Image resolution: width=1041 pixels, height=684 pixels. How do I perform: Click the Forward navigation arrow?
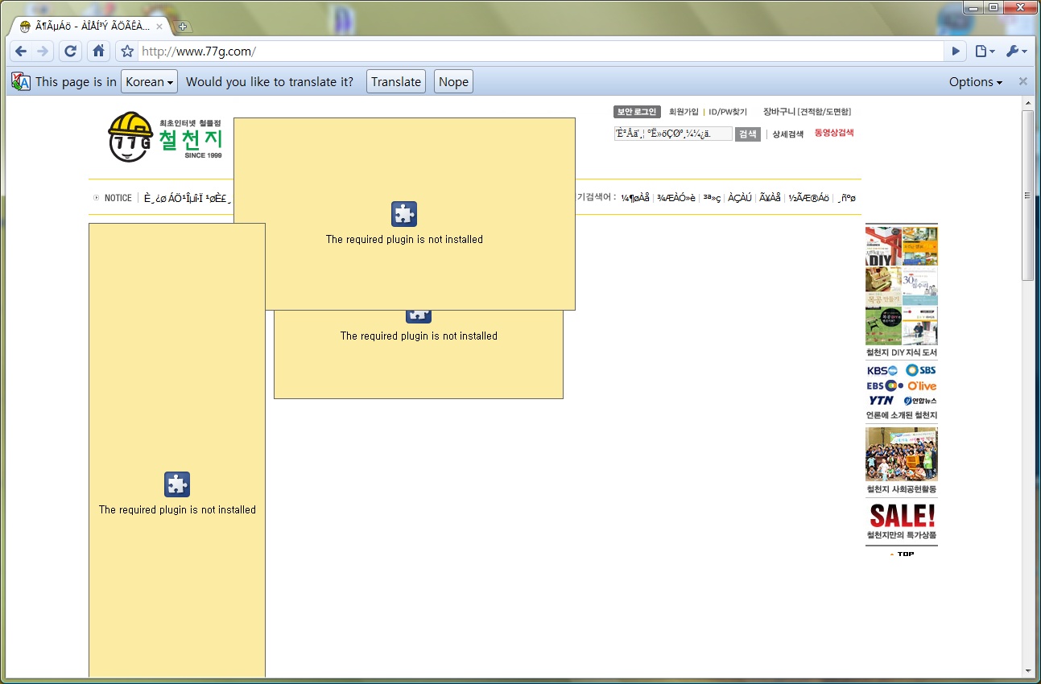point(43,52)
